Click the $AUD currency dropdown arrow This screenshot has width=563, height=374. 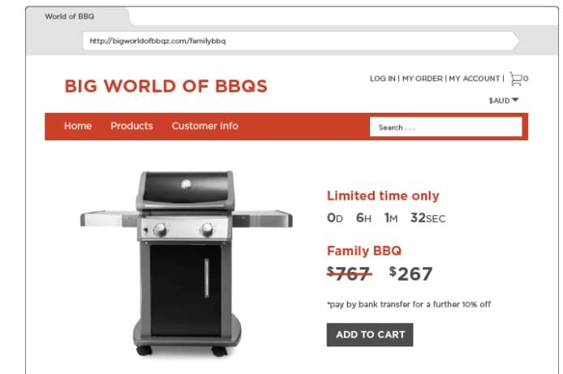(515, 100)
